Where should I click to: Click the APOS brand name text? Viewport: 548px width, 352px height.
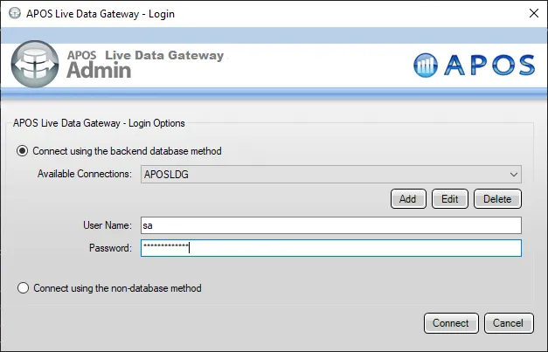point(489,66)
